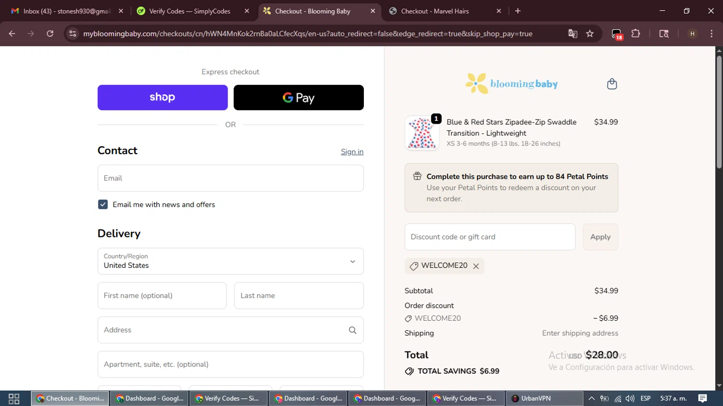Open Checkout Bloomi... taskbar window
723x406 pixels.
[70, 399]
